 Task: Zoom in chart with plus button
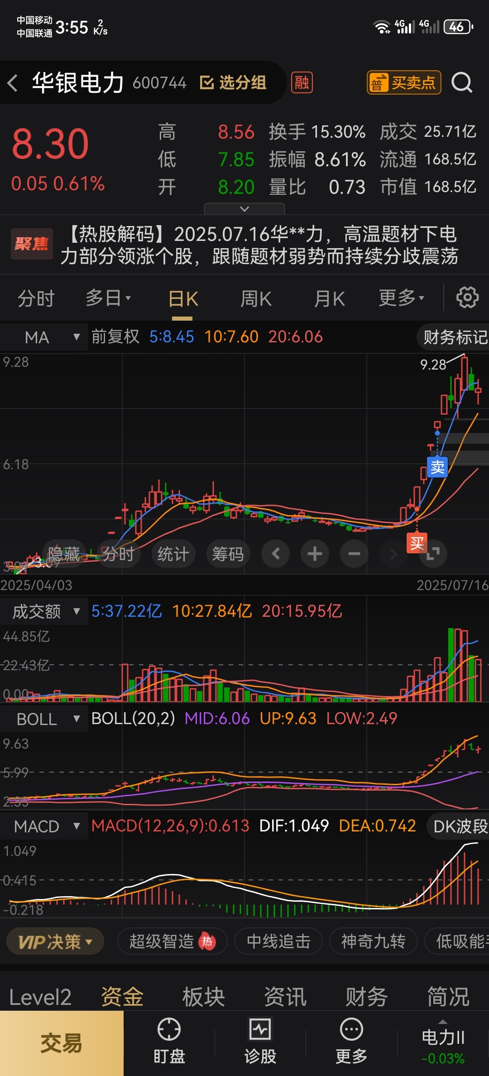(315, 553)
